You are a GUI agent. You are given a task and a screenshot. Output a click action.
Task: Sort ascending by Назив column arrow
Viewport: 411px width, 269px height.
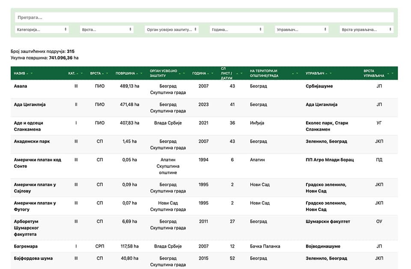tap(27, 73)
